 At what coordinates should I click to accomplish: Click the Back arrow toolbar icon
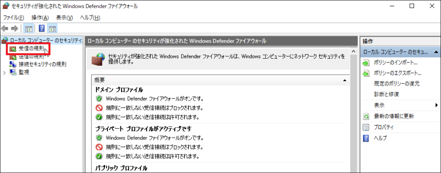tap(5, 28)
